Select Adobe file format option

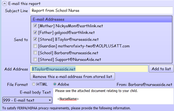point(55,84)
